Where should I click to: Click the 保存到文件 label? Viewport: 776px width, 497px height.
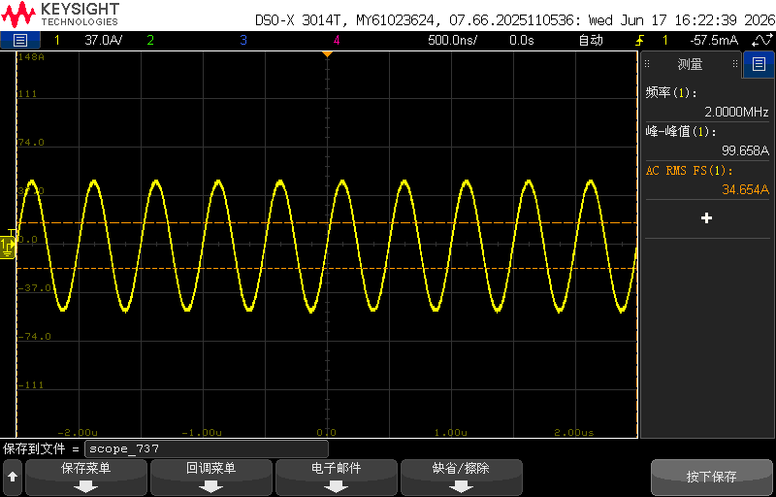coord(34,449)
